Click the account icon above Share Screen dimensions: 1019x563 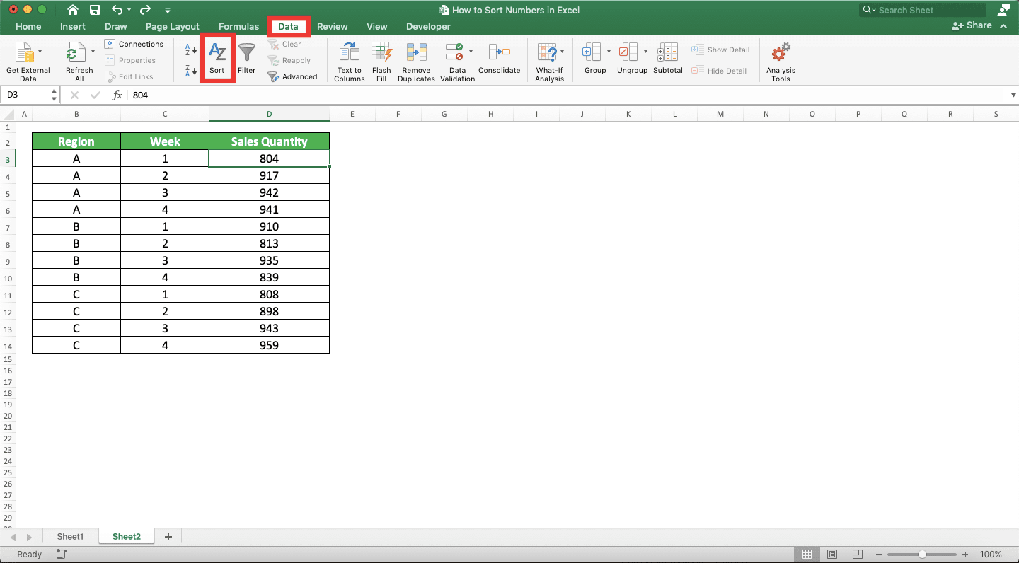pos(1003,10)
